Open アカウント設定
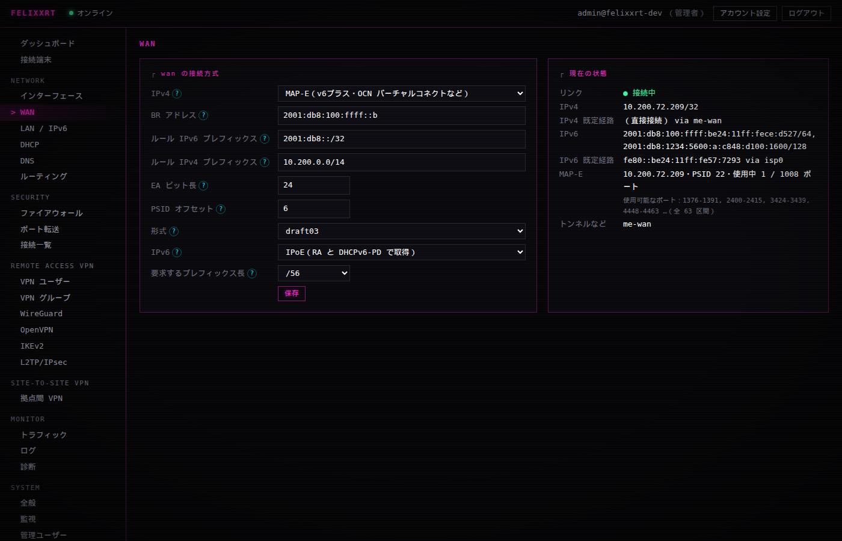The width and height of the screenshot is (842, 541). pos(745,13)
